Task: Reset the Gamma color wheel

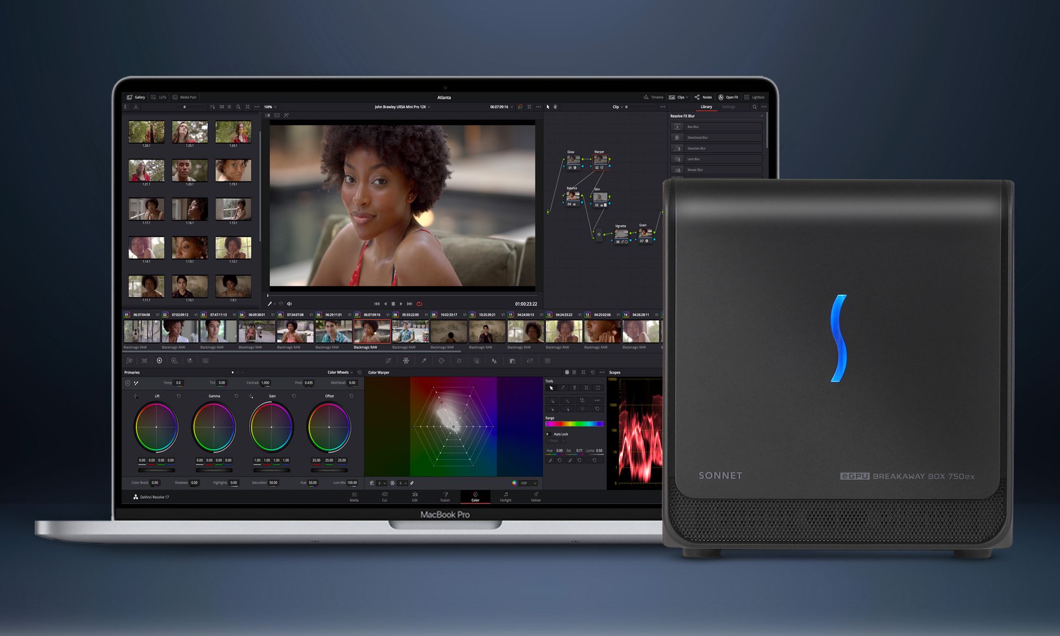Action: 236,396
